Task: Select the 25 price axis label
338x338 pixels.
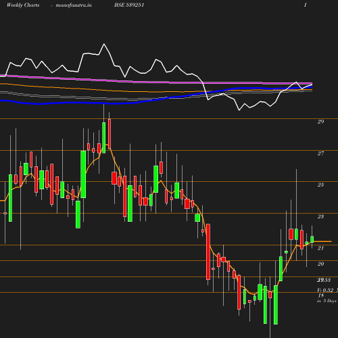Action: coord(320,185)
